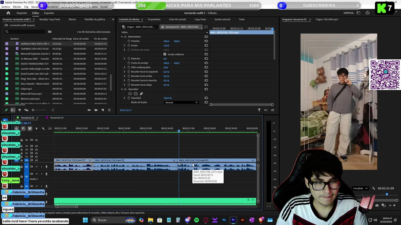401x225 pixels.
Task: Toggle captions track options icon
Action: click(50, 128)
